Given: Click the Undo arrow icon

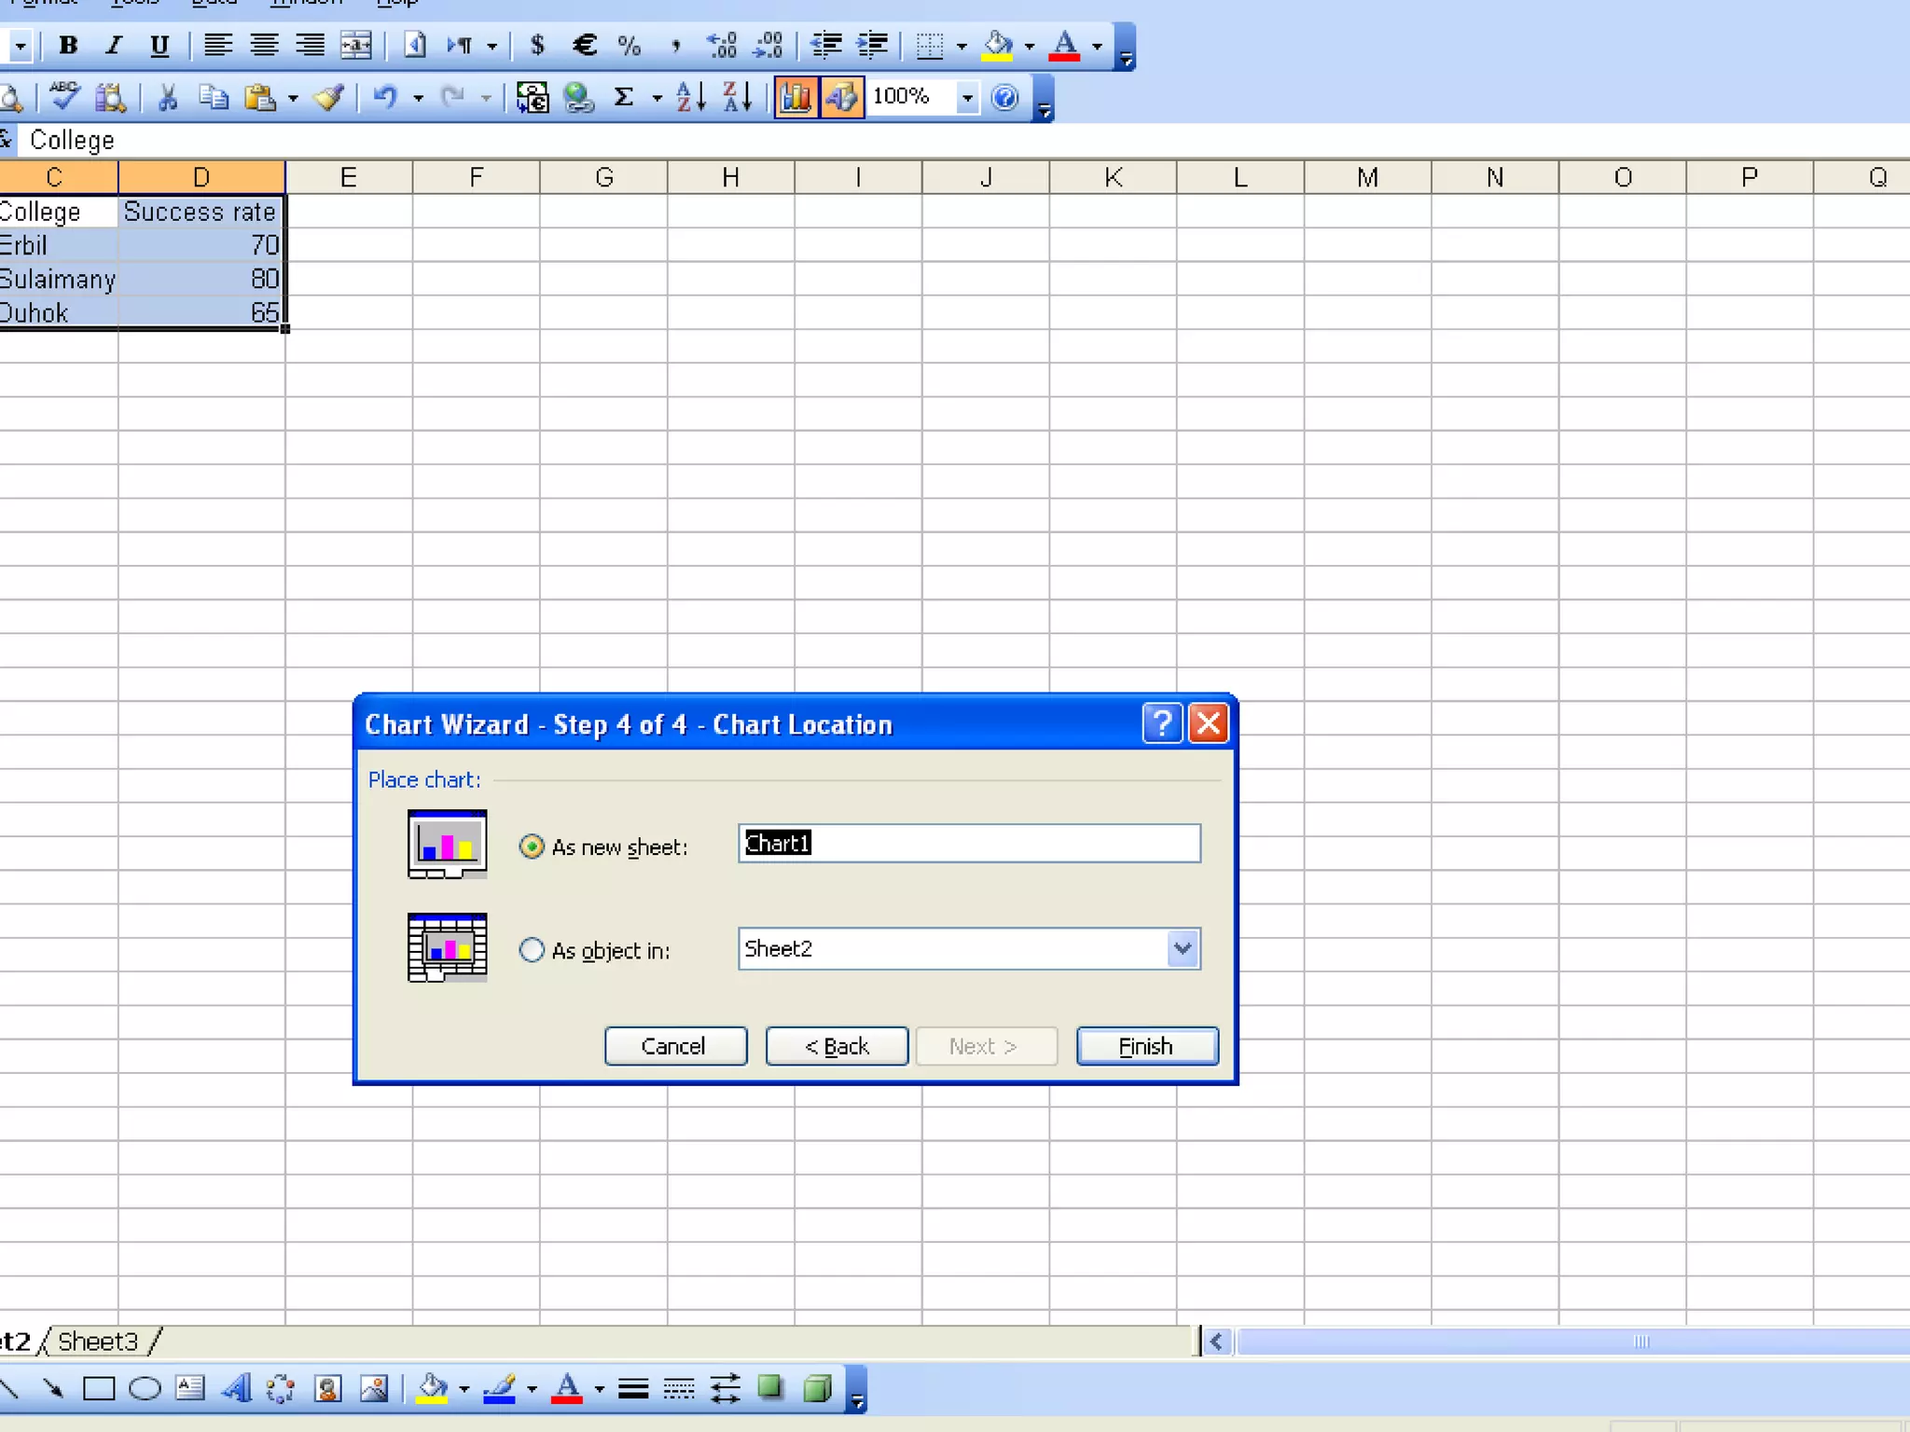Looking at the screenshot, I should click(x=384, y=97).
